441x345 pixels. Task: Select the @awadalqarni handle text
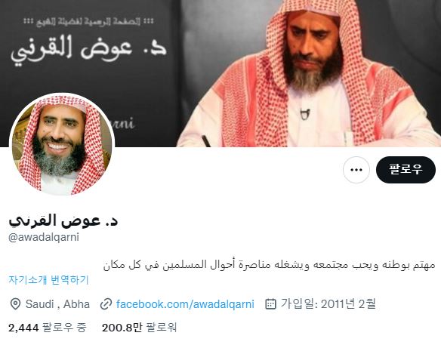(44, 237)
